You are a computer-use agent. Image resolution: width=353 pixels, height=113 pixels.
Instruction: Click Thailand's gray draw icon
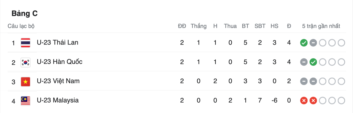tap(313, 43)
